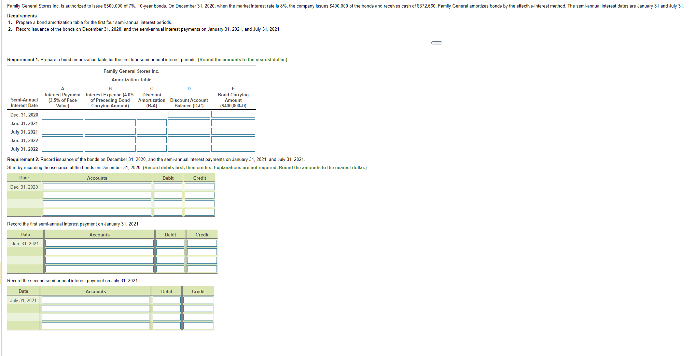Click the third Debit field in the July 31 entry
Viewport: 696px width, 356px height.
click(x=166, y=317)
